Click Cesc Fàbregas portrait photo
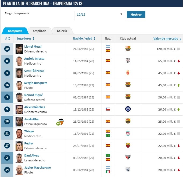 19,73
